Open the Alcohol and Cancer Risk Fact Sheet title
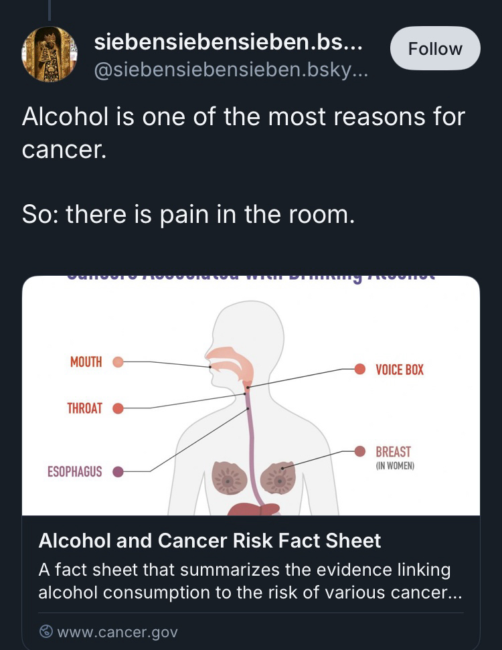The width and height of the screenshot is (502, 650). [210, 540]
